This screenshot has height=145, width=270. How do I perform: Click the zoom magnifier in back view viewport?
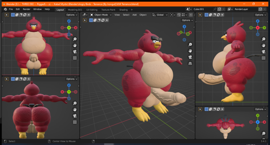[x=75, y=103]
